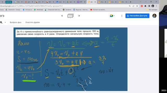This screenshot has width=167, height=93.
Task: Open the Контент на канале... YouTube bookmark
Action: (x=98, y=10)
